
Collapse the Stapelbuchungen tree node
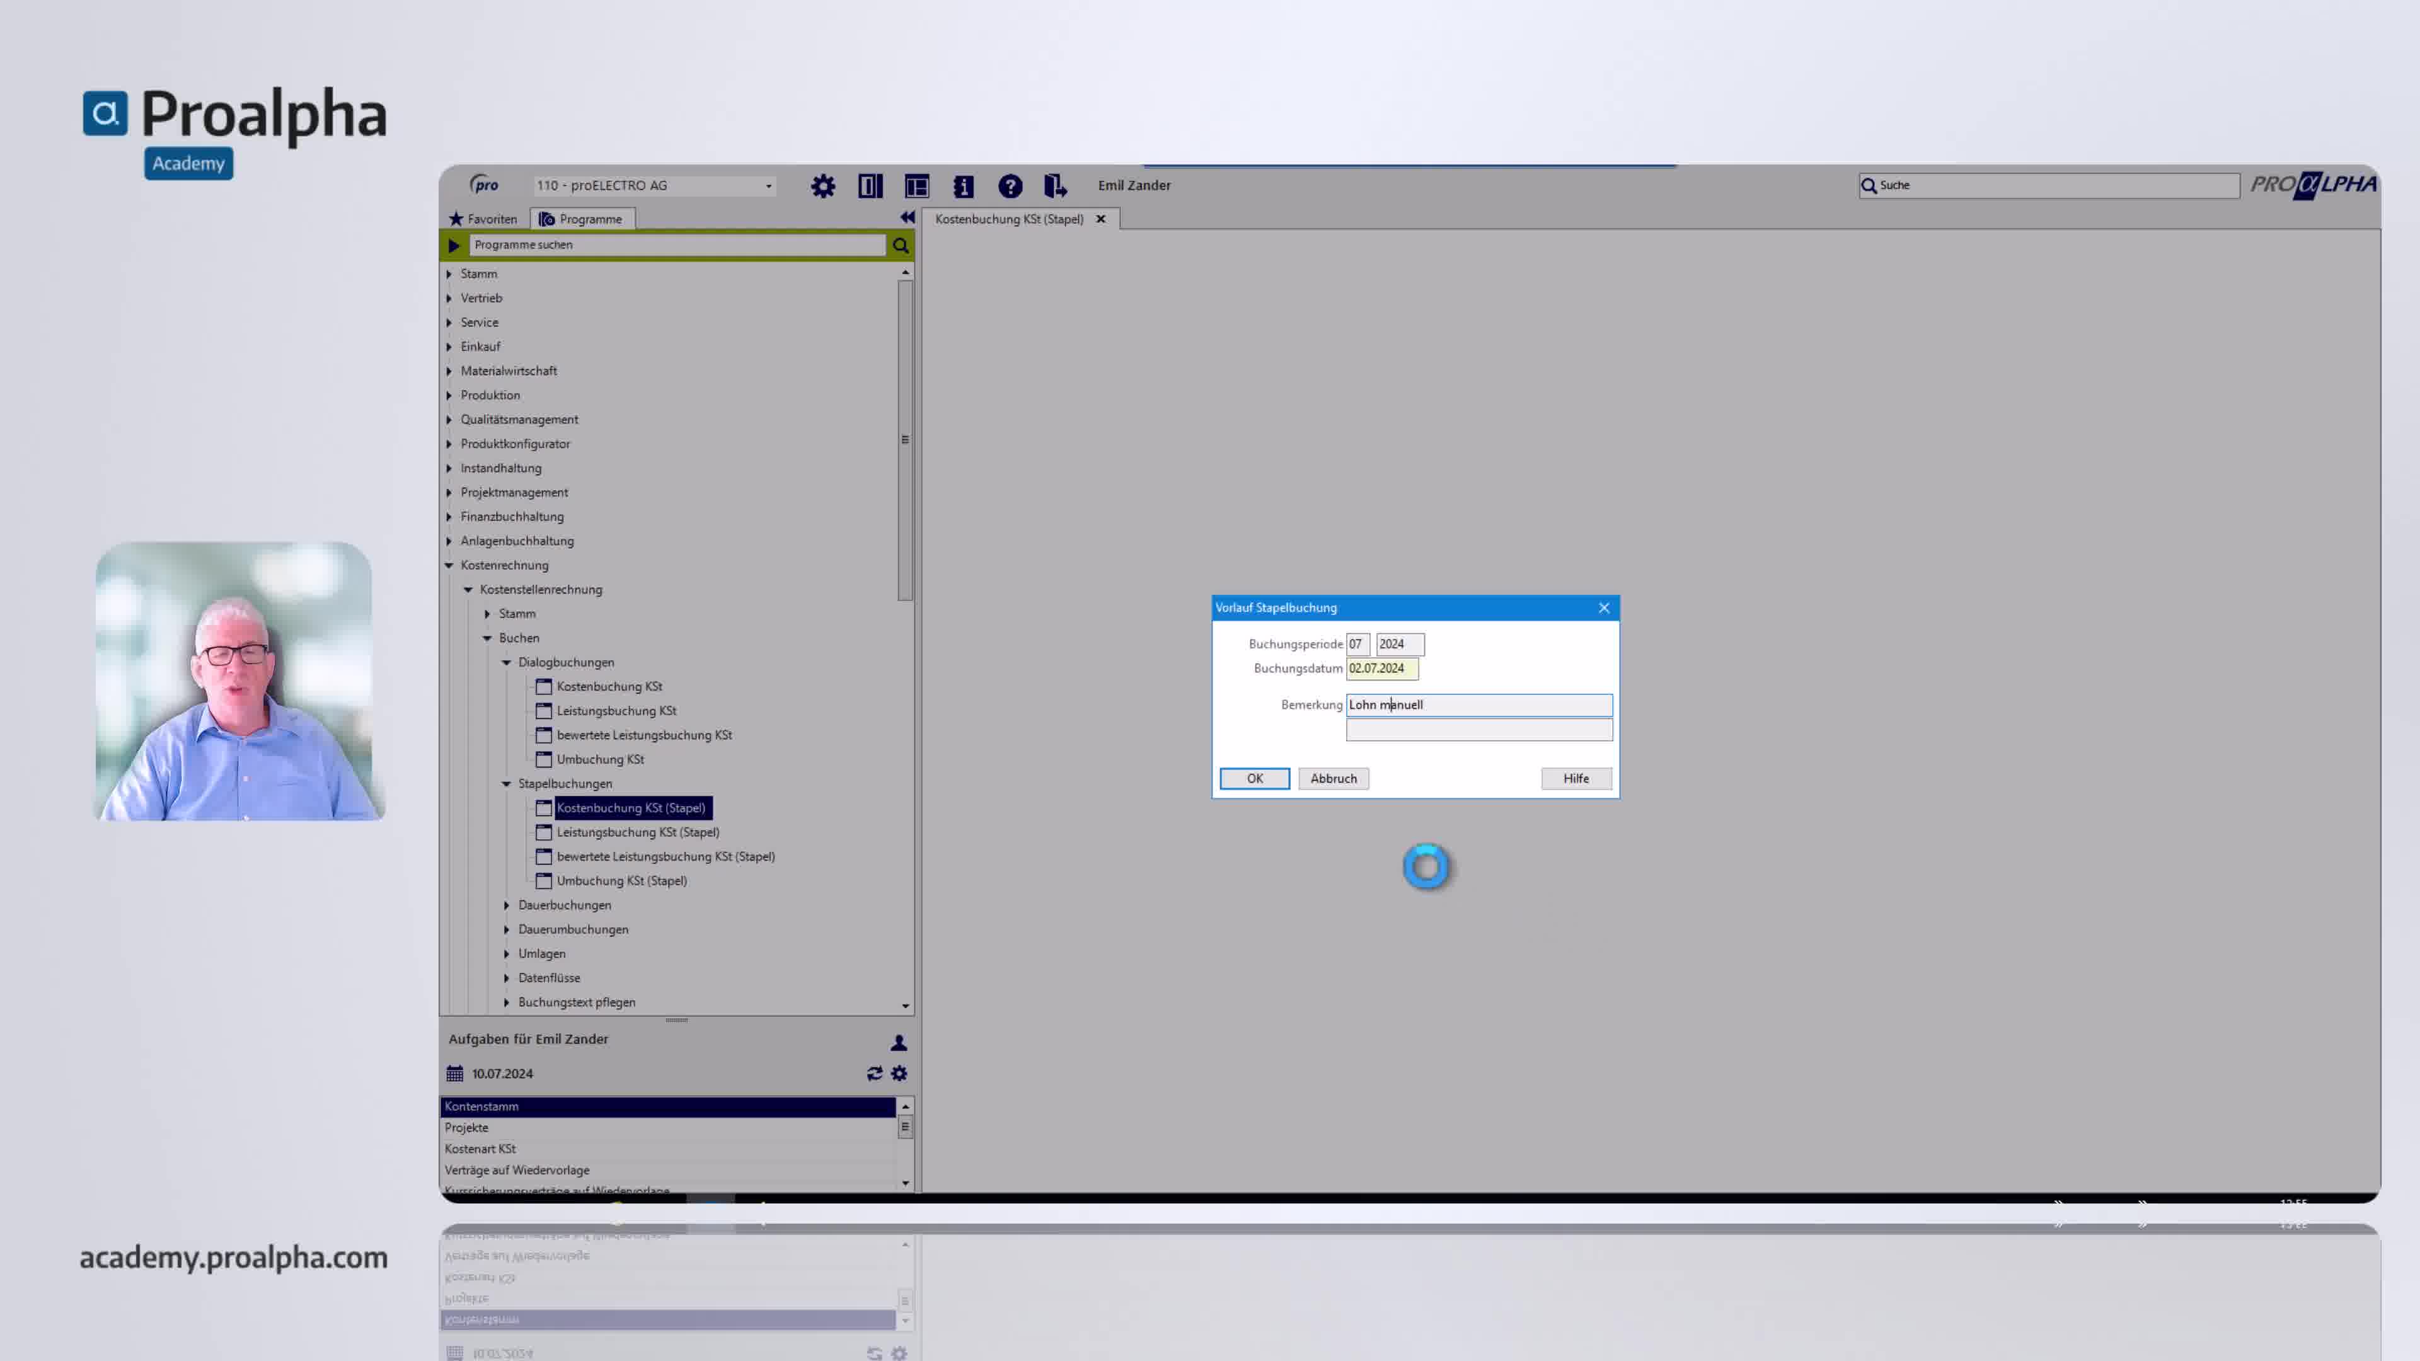506,783
